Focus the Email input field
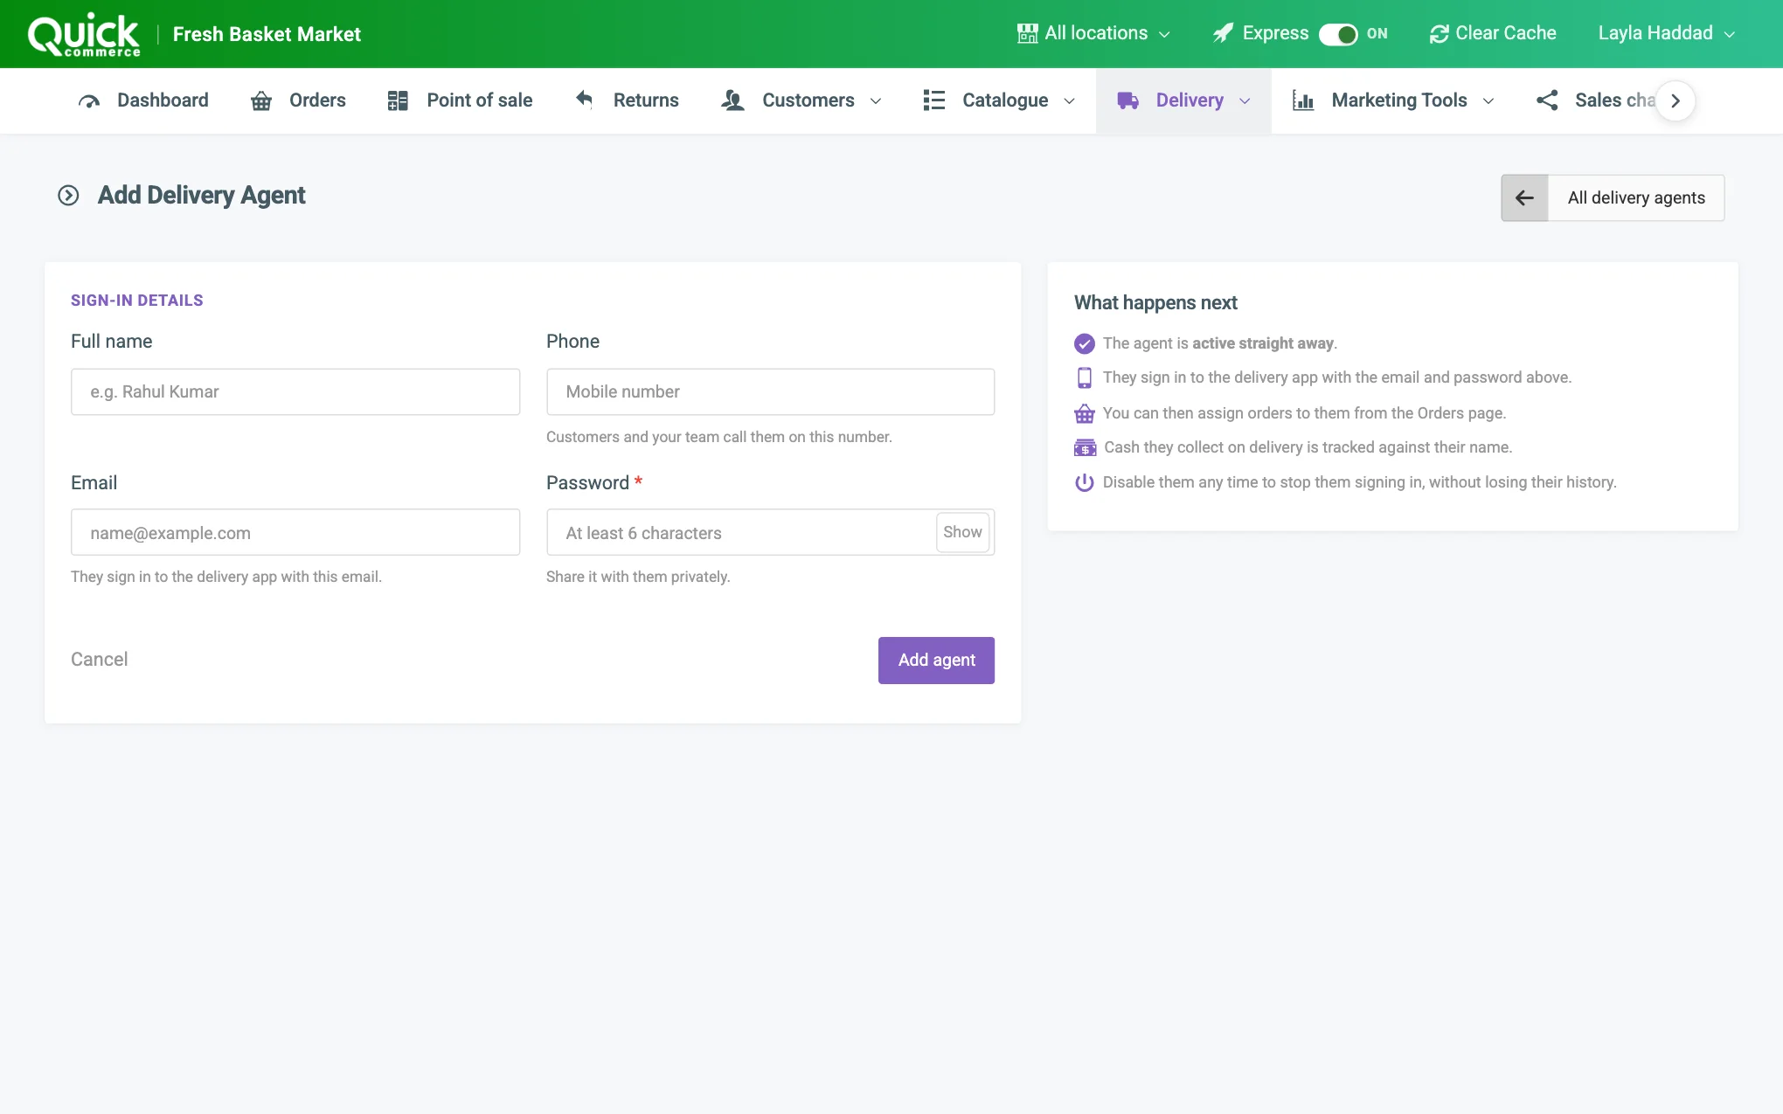Screen dimensions: 1783x1114 click(295, 532)
